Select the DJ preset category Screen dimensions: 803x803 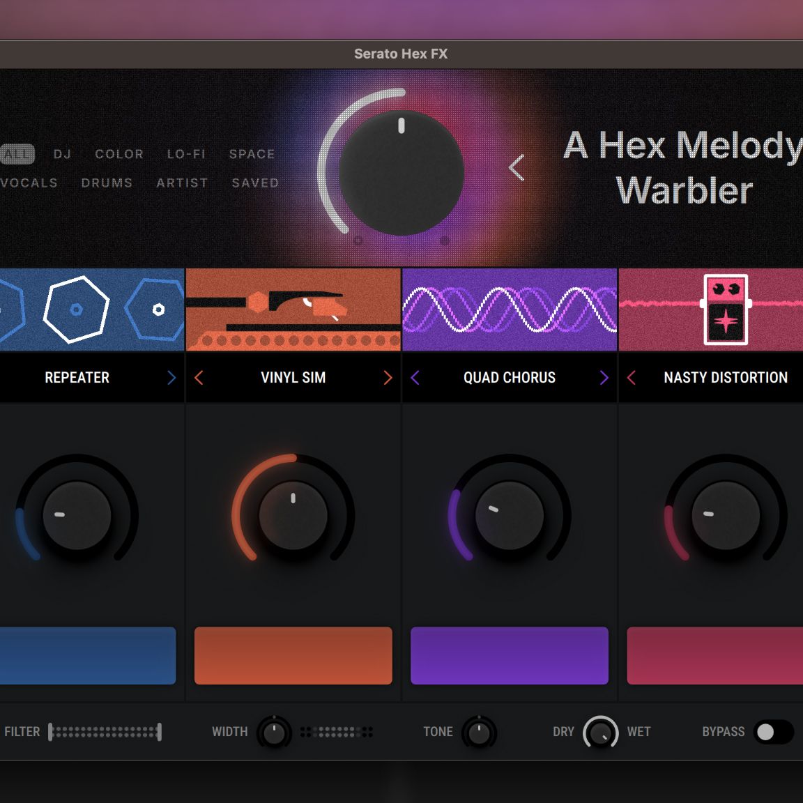63,154
